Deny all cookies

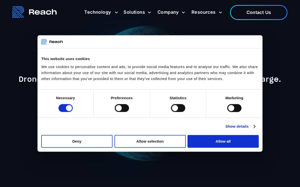pos(77,141)
